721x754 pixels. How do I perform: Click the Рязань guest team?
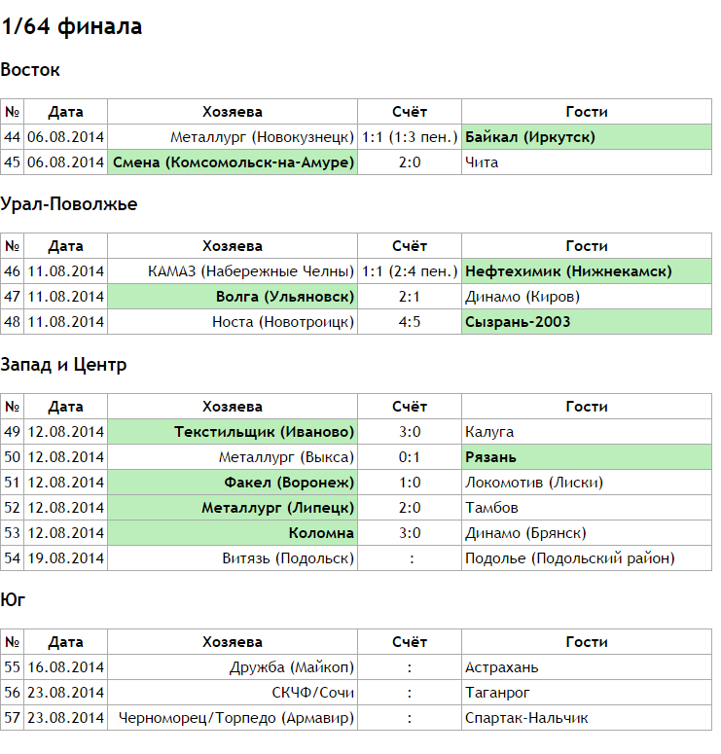[x=490, y=457]
